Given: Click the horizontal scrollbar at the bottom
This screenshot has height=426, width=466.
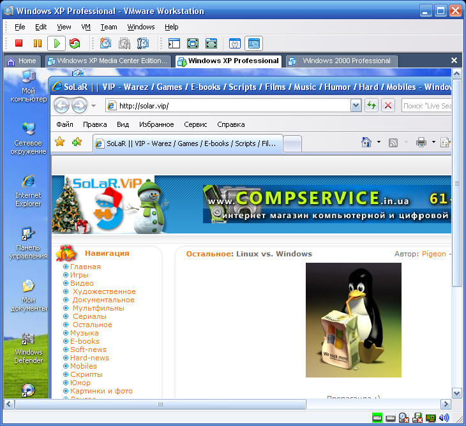Looking at the screenshot, I should click(x=160, y=404).
